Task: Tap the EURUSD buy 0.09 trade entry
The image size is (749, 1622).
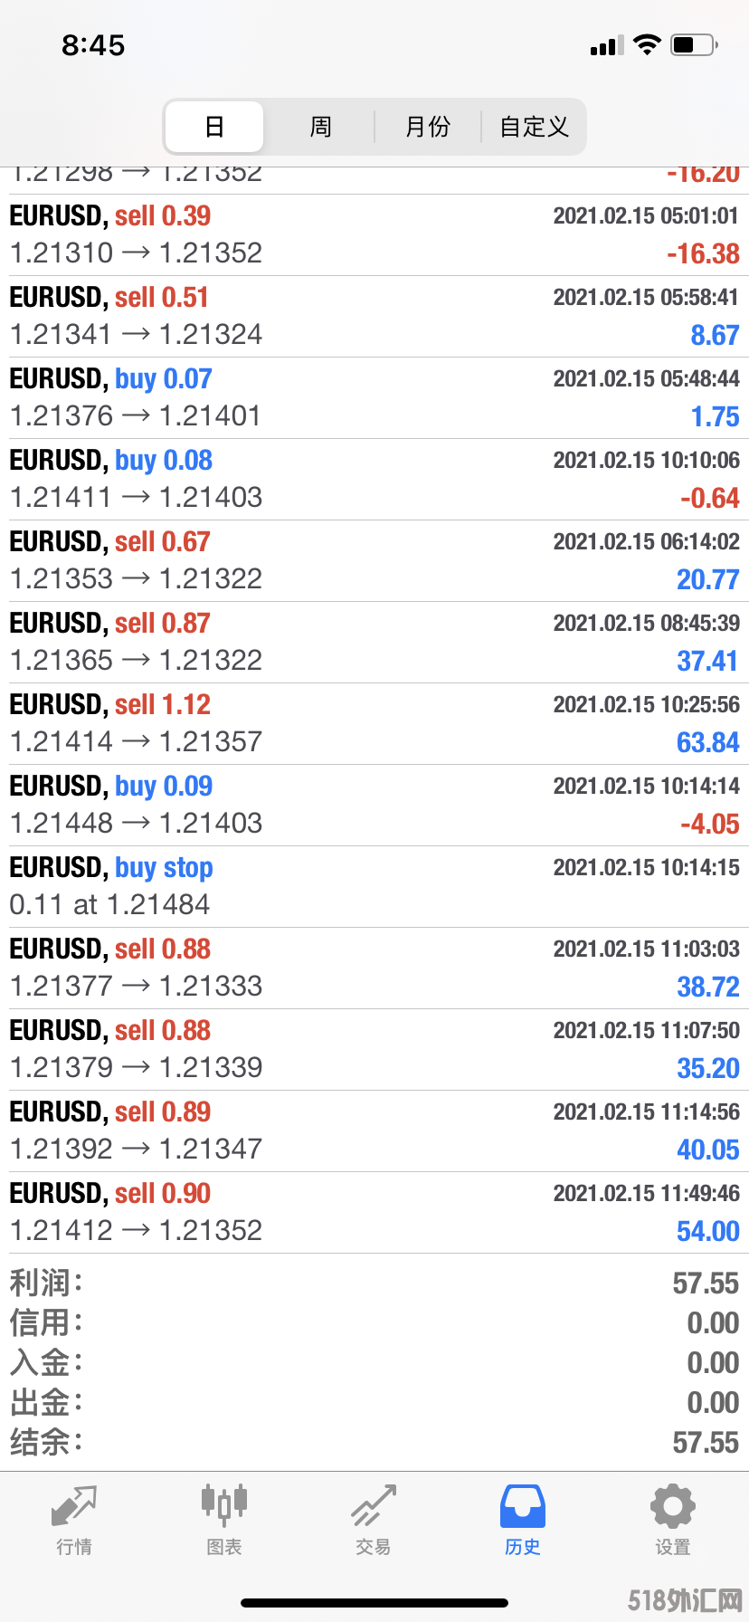Action: click(374, 806)
